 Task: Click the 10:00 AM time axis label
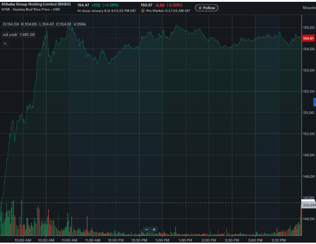(23, 240)
